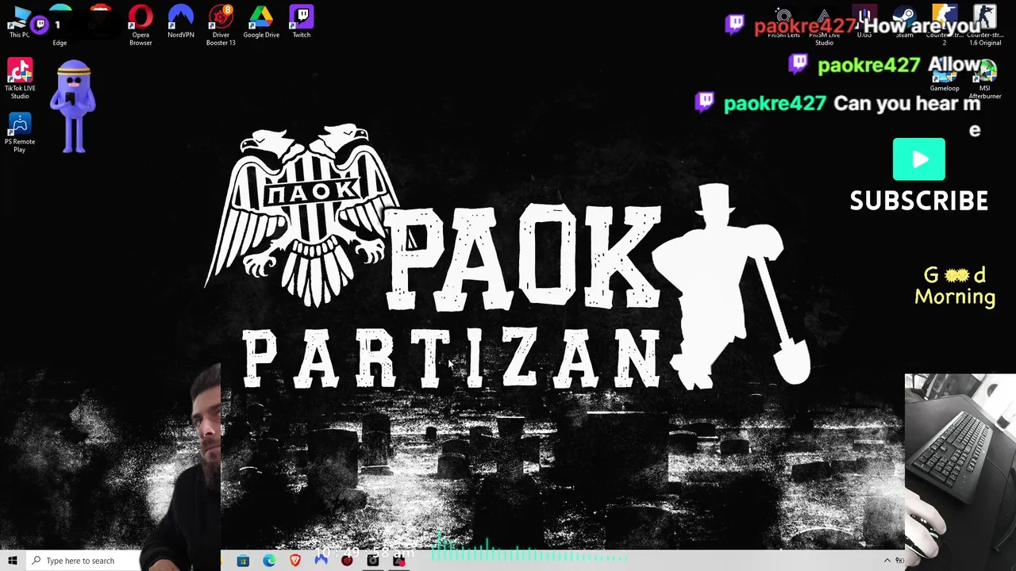The height and width of the screenshot is (571, 1016).
Task: Click the SUBSCRIBE play button overlay
Action: pyautogui.click(x=919, y=159)
